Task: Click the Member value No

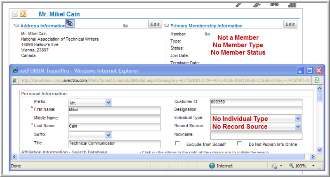Action: click(x=207, y=34)
